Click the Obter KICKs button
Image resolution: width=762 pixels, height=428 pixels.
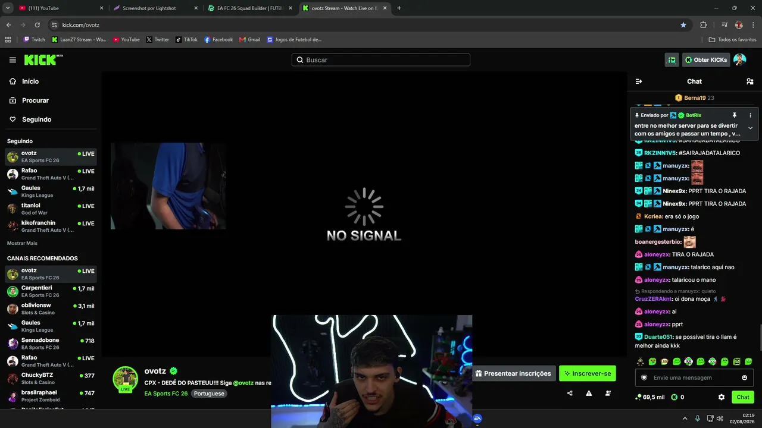click(x=706, y=60)
